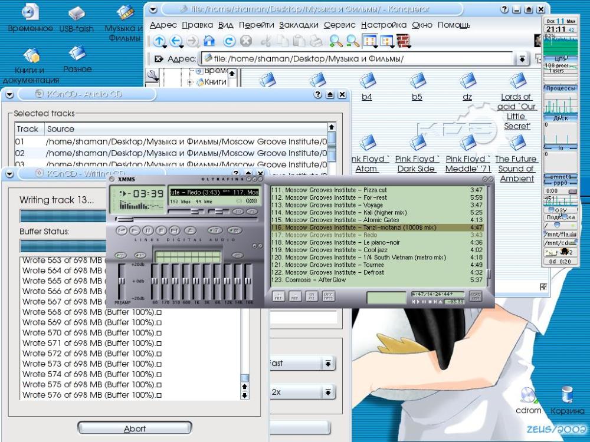Click the Stop loading icon in Konqueror
Image resolution: width=590 pixels, height=442 pixels.
[x=245, y=41]
